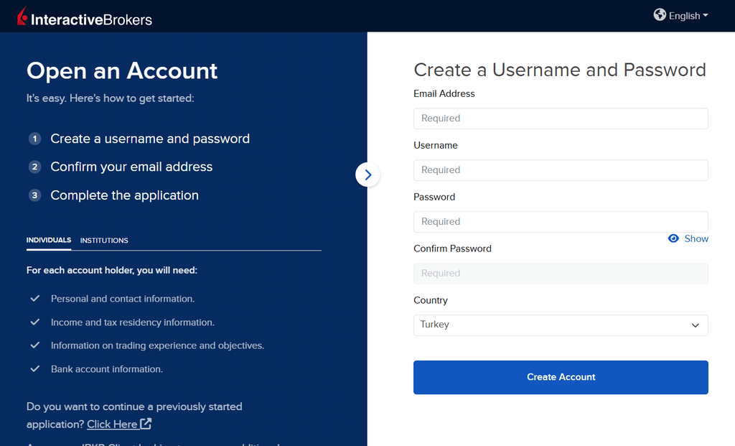Click the step 3 number badge
Image resolution: width=735 pixels, height=446 pixels.
(x=34, y=195)
